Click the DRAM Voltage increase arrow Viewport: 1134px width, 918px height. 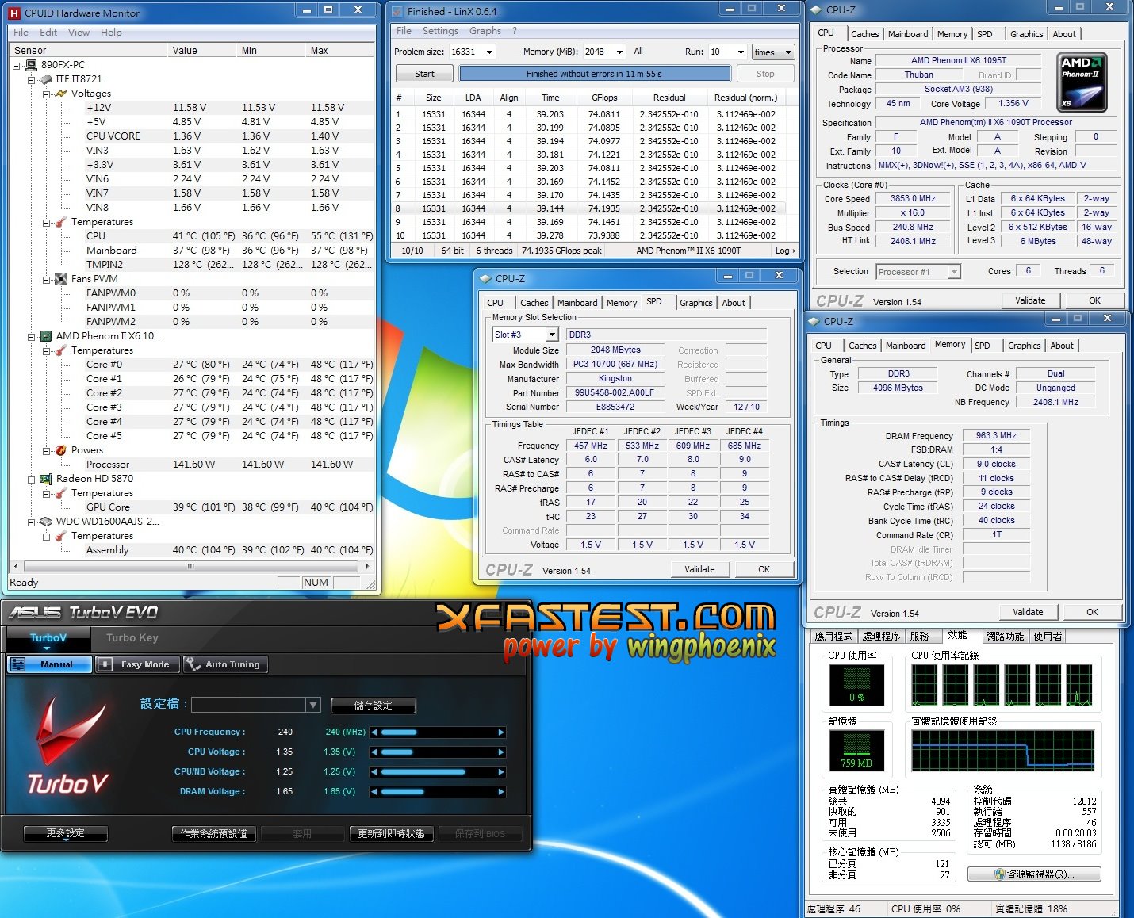tap(501, 792)
